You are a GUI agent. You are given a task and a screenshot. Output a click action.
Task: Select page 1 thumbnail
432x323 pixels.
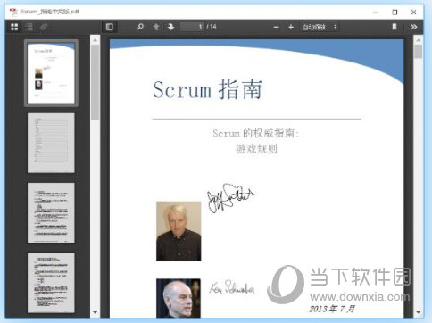[51, 73]
